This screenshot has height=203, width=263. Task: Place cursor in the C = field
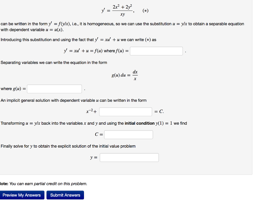click(128, 134)
